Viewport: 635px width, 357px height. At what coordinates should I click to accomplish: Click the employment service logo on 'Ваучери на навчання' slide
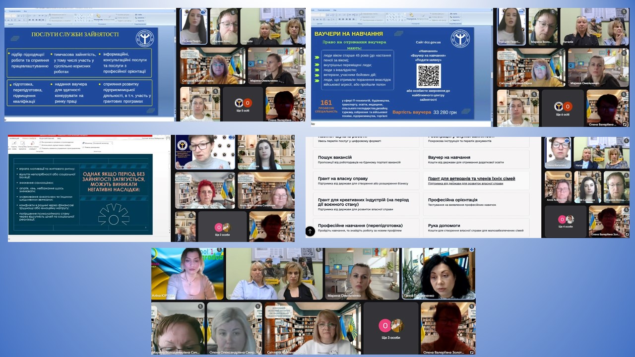(460, 38)
